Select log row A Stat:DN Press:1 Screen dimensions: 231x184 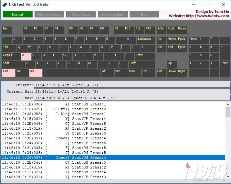click(x=113, y=104)
